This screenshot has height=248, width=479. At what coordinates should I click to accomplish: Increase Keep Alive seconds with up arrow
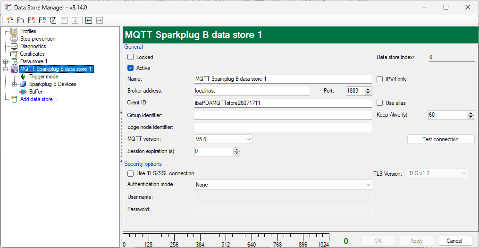[471, 113]
